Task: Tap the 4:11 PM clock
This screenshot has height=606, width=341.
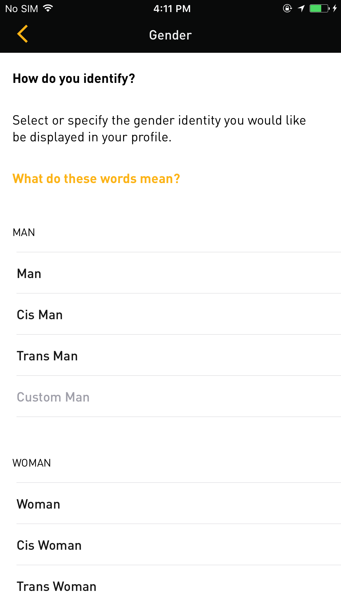Action: [172, 9]
